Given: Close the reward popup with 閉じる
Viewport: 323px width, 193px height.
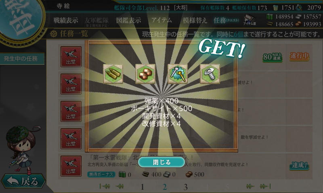Looking at the screenshot, I should pyautogui.click(x=161, y=162).
